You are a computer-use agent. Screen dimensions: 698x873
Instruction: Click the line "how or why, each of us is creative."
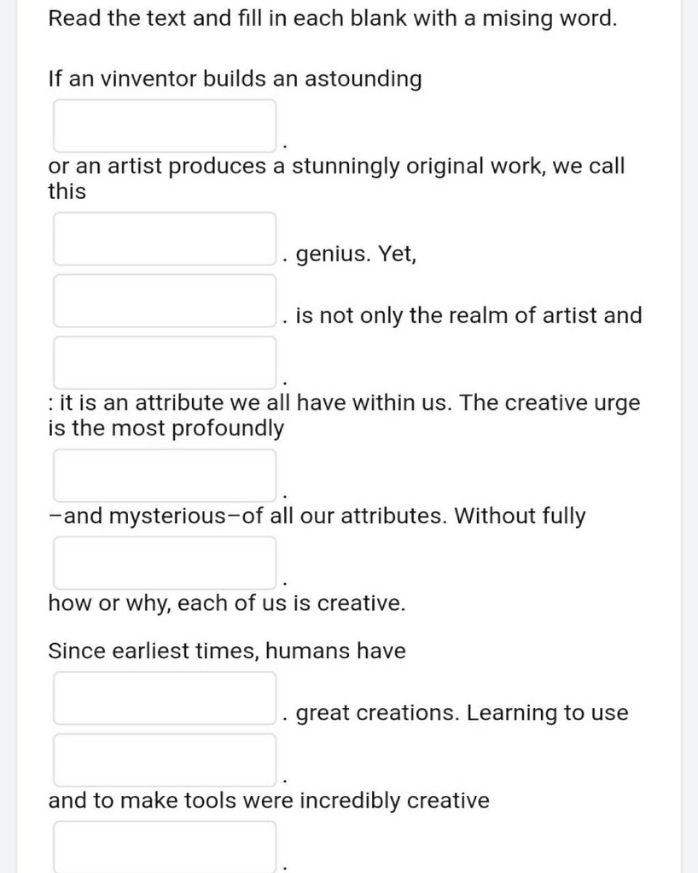227,604
